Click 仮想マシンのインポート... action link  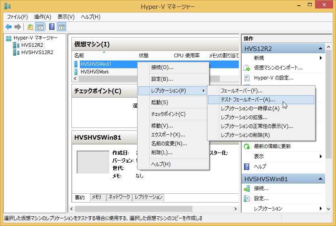pos(278,68)
